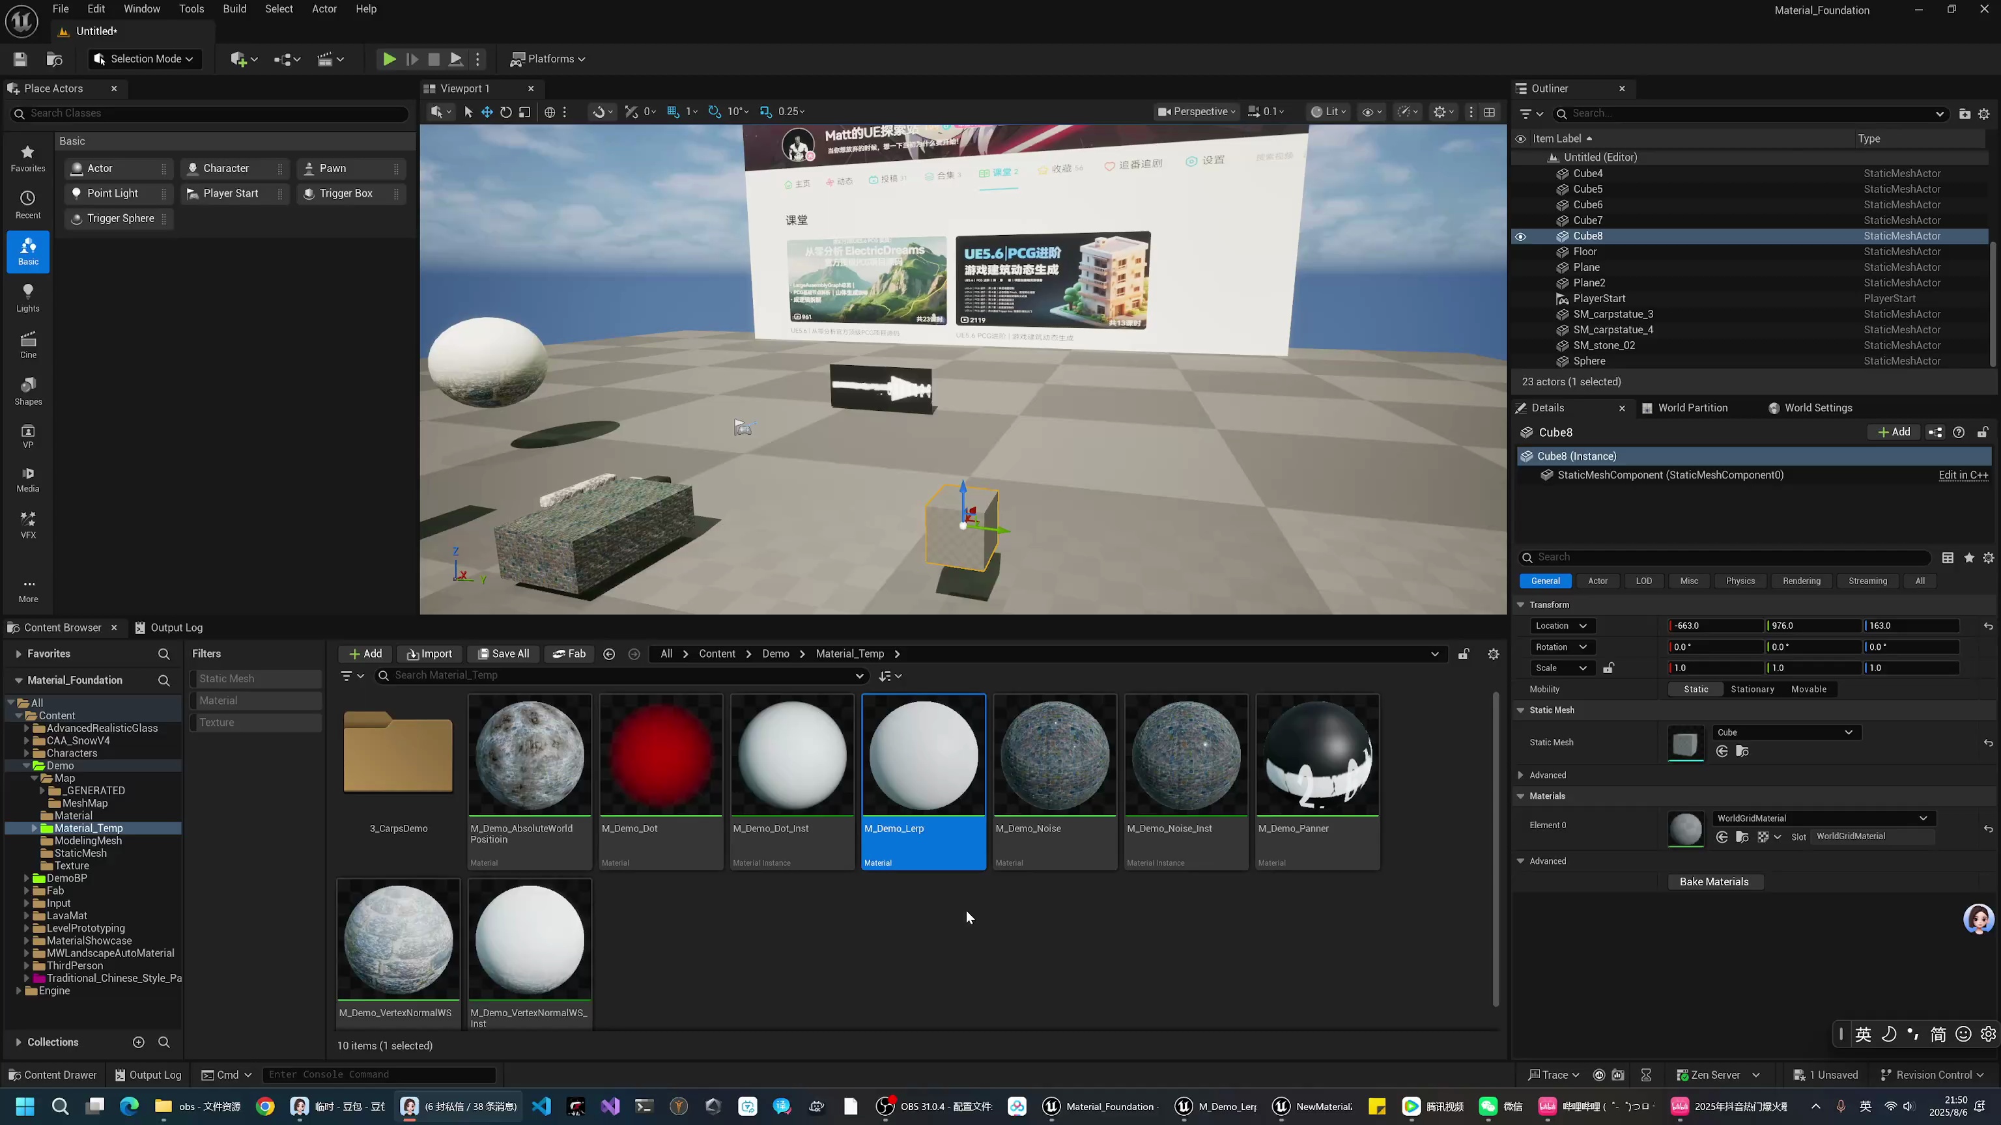
Task: Open the Edit in C++ link
Action: 1963,475
